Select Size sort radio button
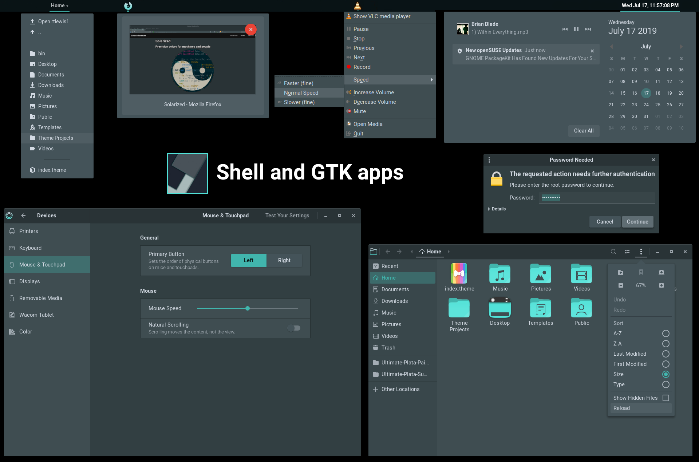The image size is (699, 462). 666,374
